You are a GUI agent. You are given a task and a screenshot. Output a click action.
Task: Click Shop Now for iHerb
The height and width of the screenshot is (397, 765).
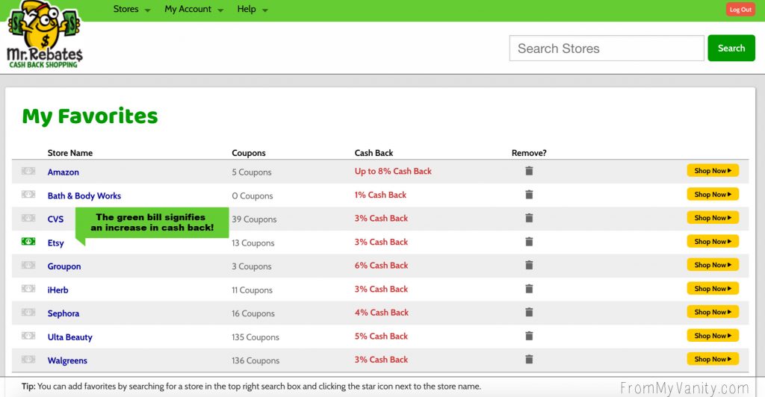point(712,288)
